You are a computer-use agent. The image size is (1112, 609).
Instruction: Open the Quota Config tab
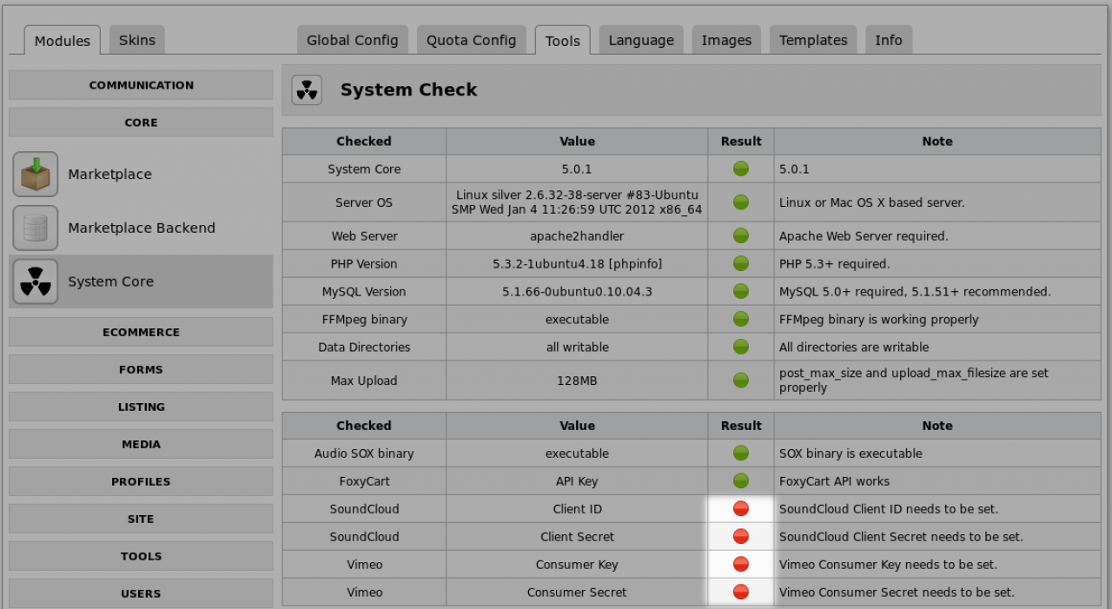coord(471,40)
